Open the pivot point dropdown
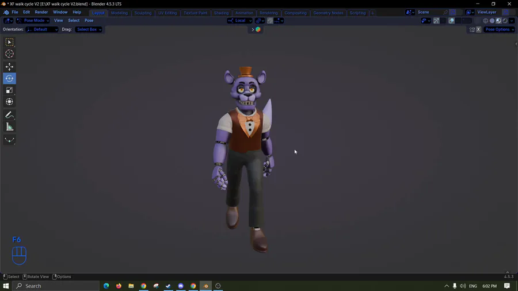The width and height of the screenshot is (518, 291). (260, 21)
